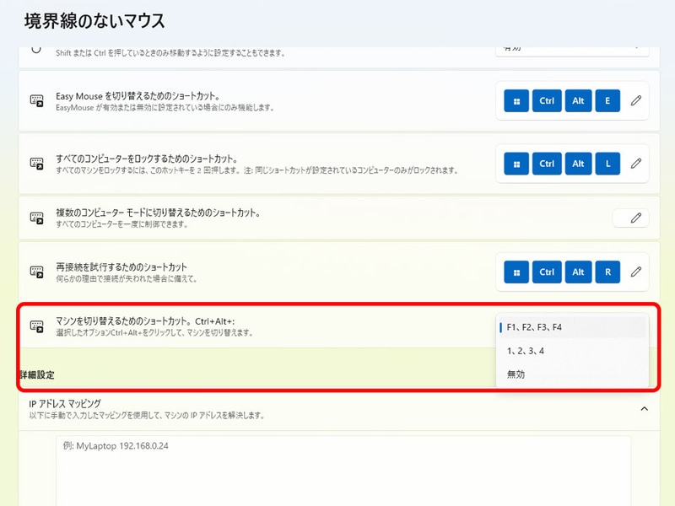
Task: Click the E key badge in Easy Mouse shortcut
Action: tap(607, 100)
